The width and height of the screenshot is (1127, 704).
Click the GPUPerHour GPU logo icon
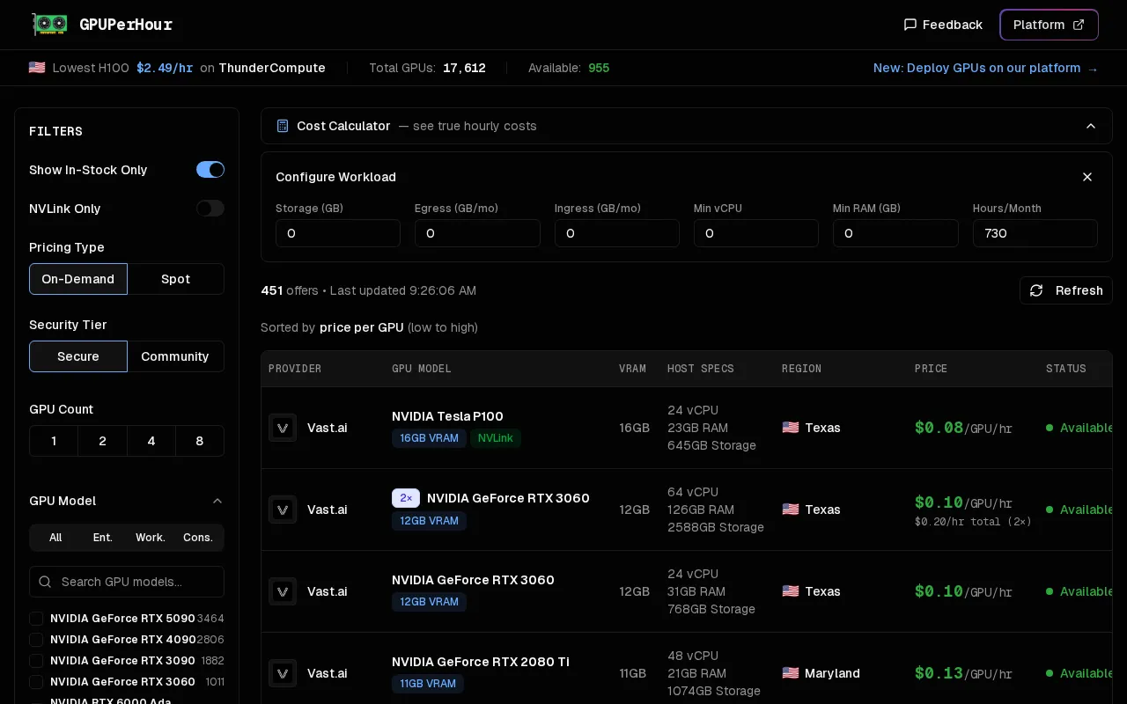tap(49, 25)
